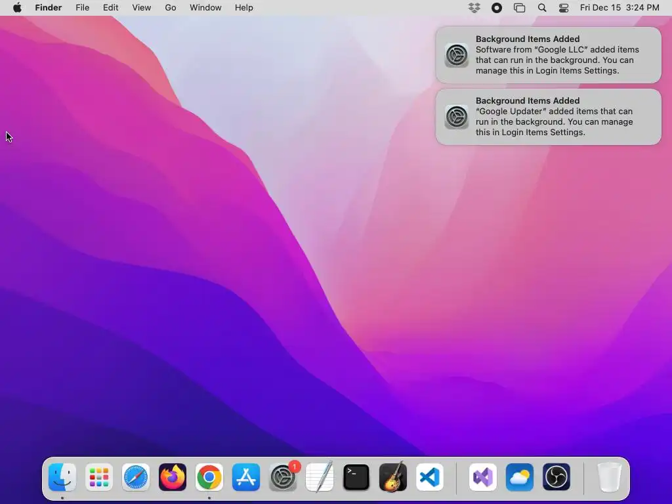Viewport: 672px width, 504px height.
Task: Open Terminal from the Dock
Action: (x=356, y=477)
